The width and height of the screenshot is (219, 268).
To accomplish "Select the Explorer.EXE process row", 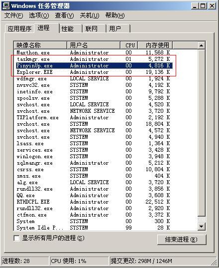I will pyautogui.click(x=93, y=72).
